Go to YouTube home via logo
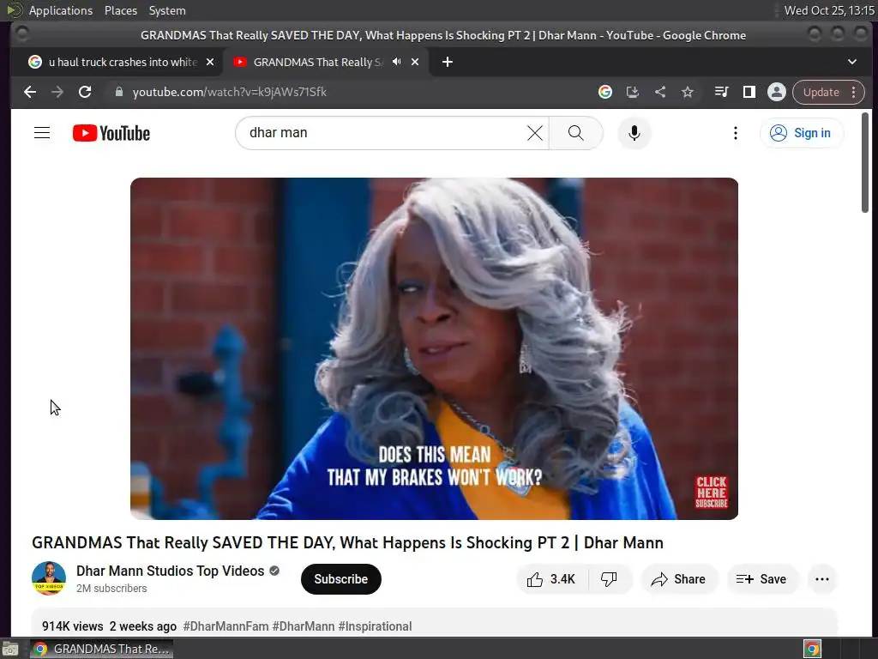The height and width of the screenshot is (659, 878). (111, 133)
